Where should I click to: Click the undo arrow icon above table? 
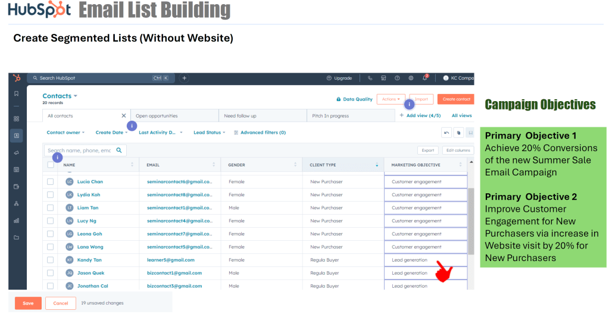(446, 133)
